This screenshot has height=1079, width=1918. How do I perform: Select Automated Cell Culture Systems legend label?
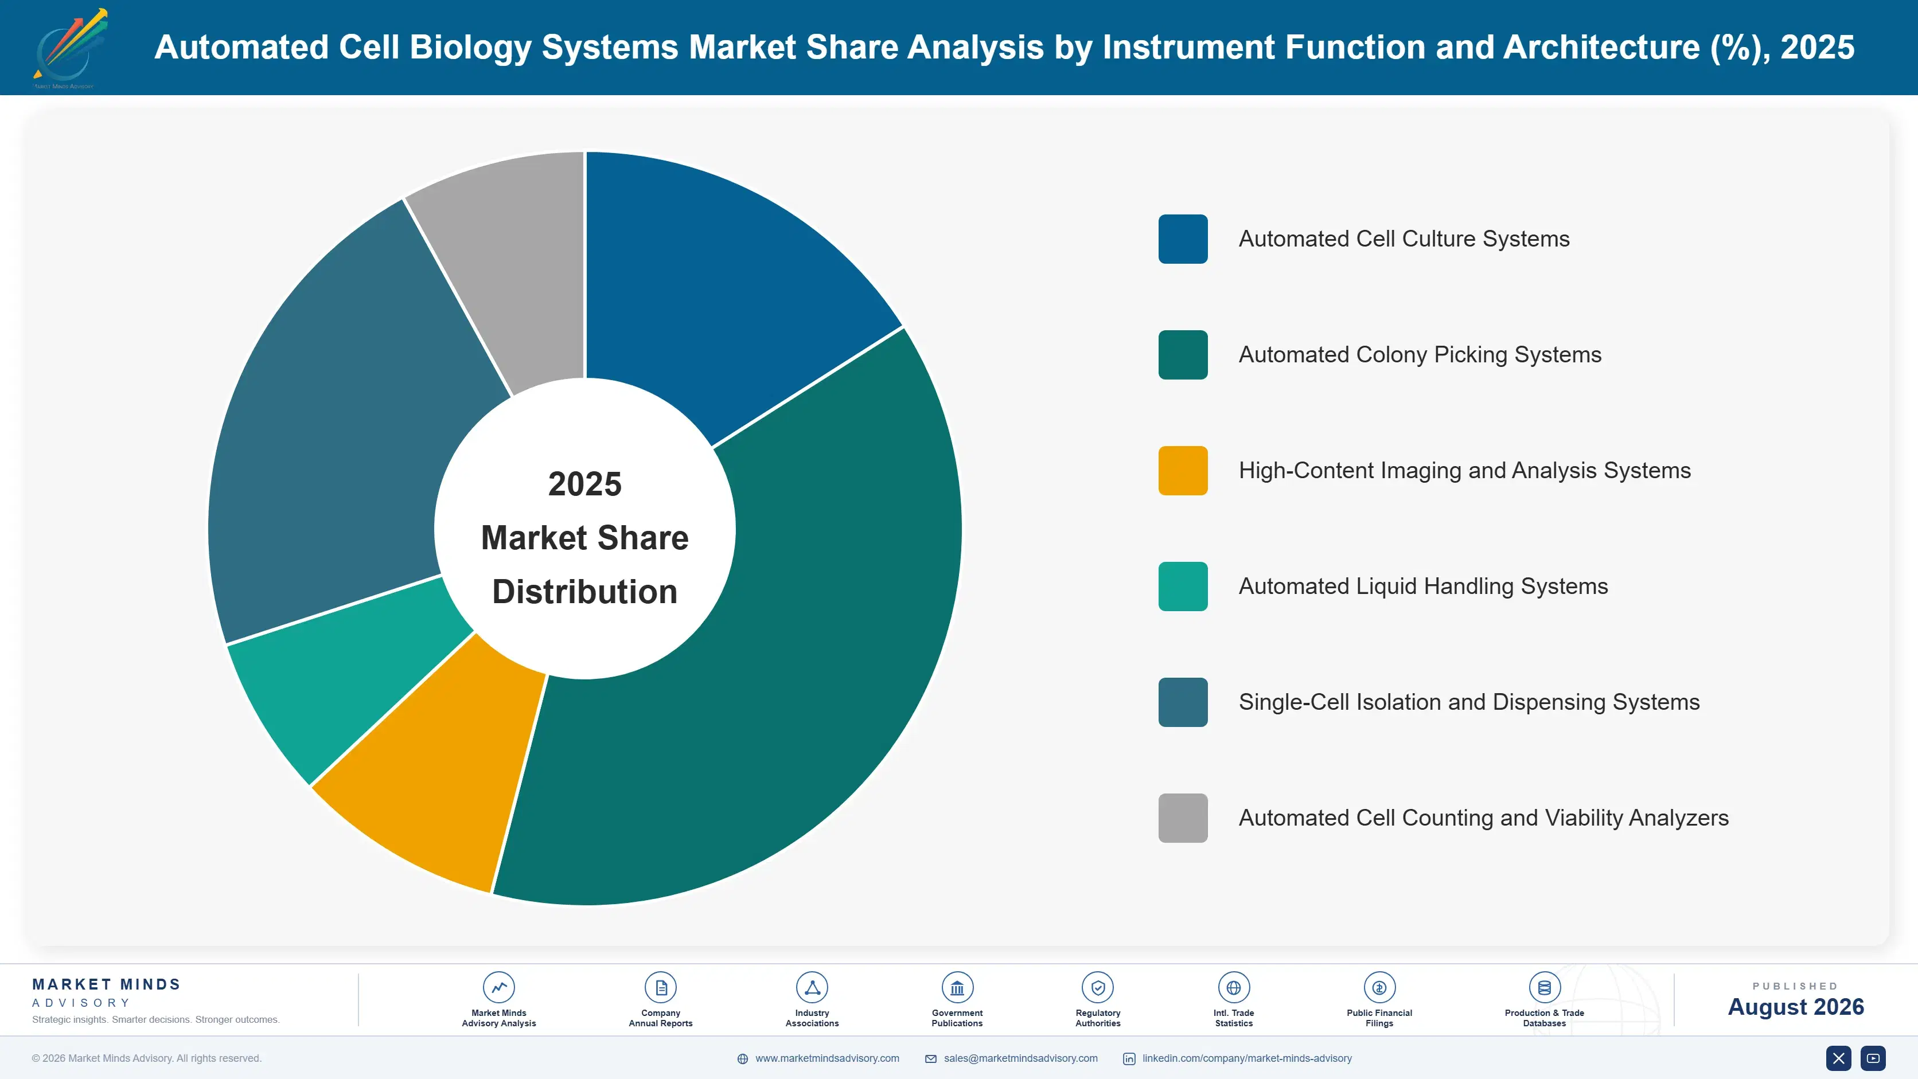point(1404,239)
